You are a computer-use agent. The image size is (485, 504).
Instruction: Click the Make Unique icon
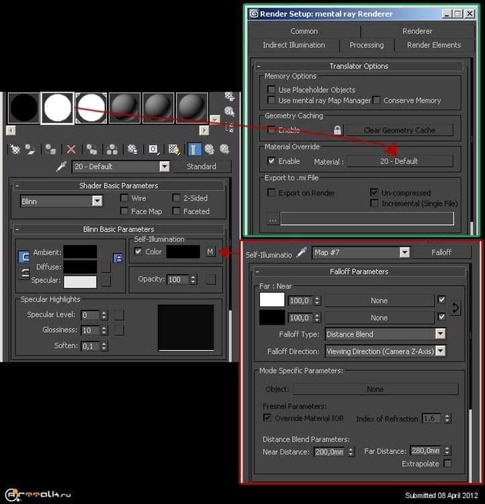[112, 149]
